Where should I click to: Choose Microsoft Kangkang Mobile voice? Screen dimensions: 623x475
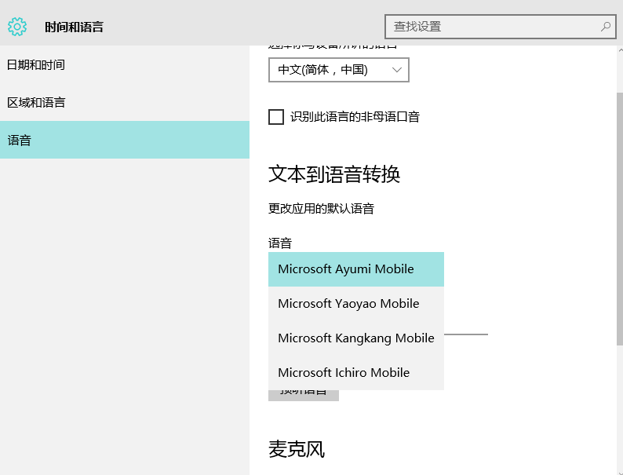click(x=356, y=338)
